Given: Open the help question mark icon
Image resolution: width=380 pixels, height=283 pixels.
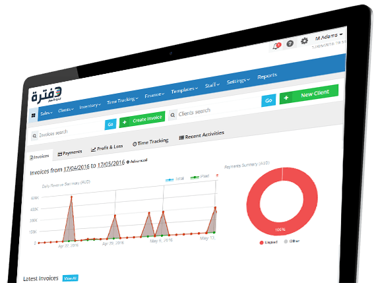Looking at the screenshot, I should (x=290, y=44).
